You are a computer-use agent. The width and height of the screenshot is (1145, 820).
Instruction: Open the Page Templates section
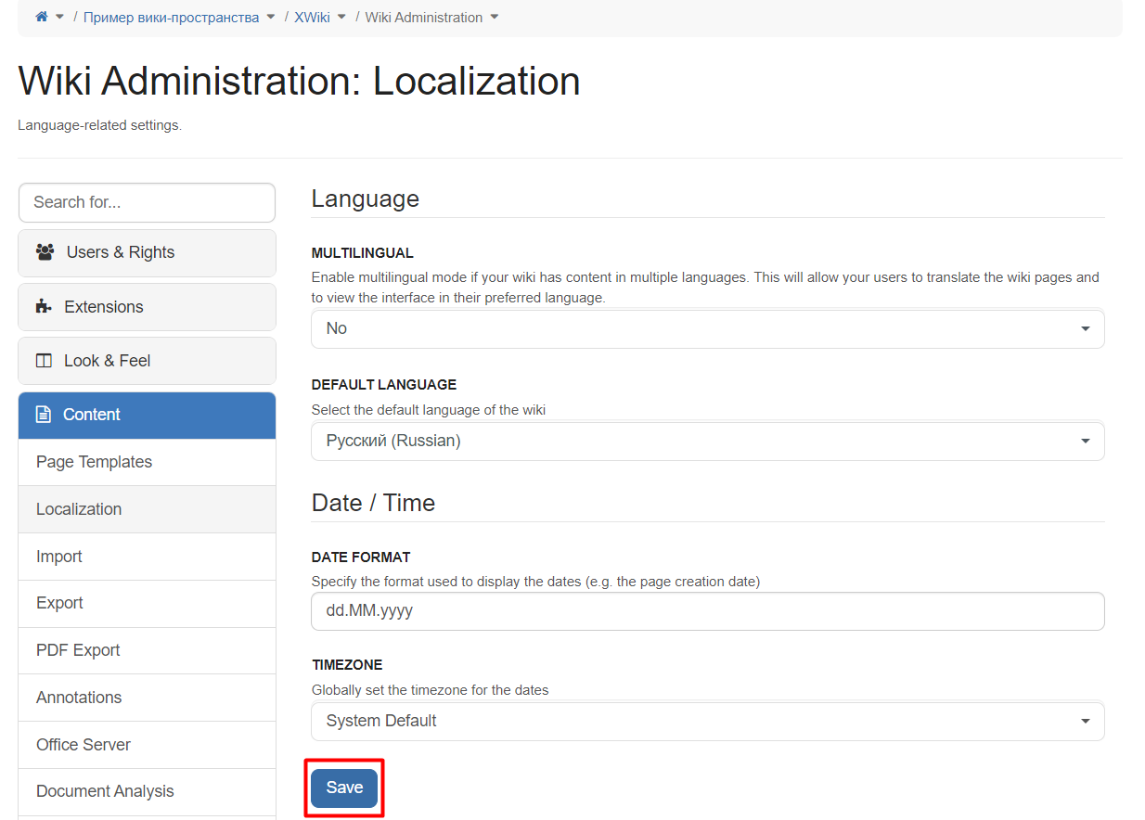pos(147,462)
